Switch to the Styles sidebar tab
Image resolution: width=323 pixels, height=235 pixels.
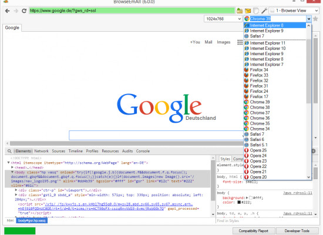point(225,159)
